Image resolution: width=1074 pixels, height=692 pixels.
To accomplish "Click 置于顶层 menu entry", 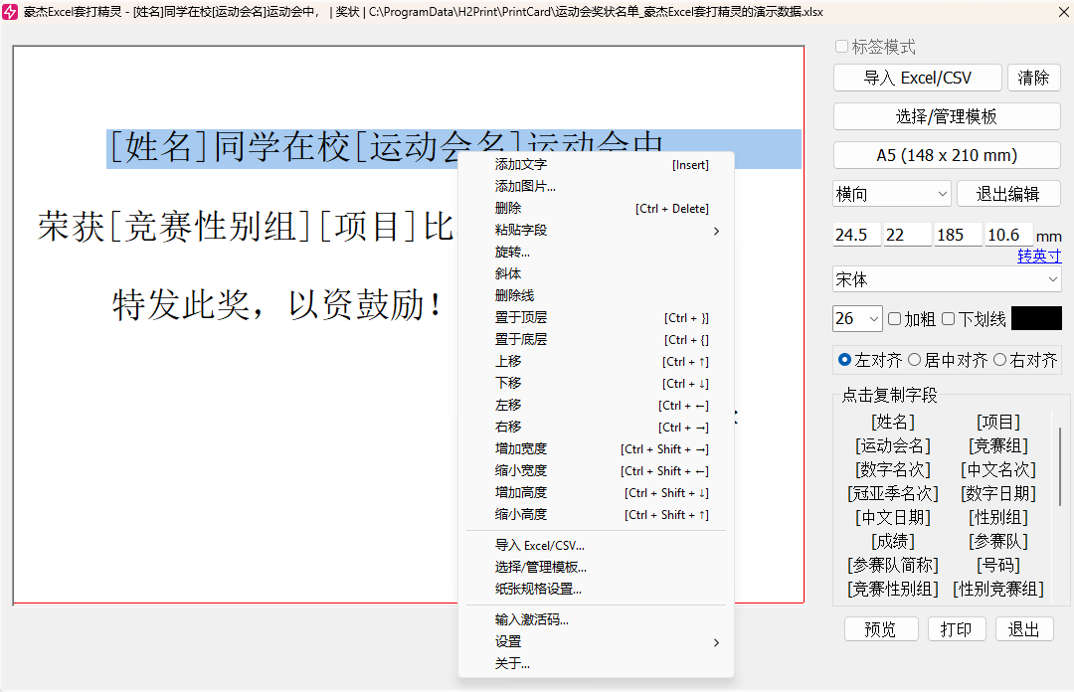I will [x=596, y=318].
